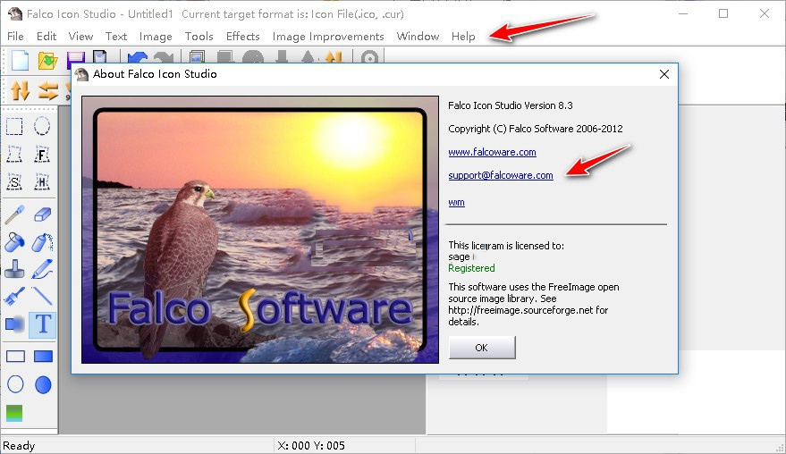Click the support@falcoware.com email link

click(x=501, y=175)
